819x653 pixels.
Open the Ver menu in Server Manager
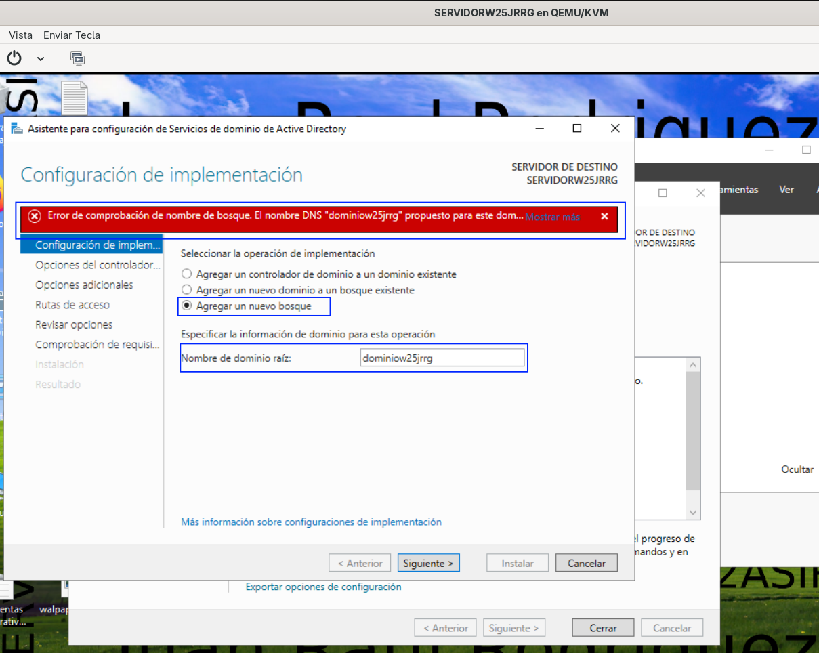(x=786, y=190)
